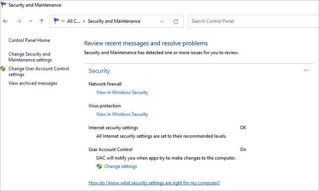Viewport: 319px width, 191px height.
Task: Click the Search Control Panel field
Action: [x=253, y=21]
